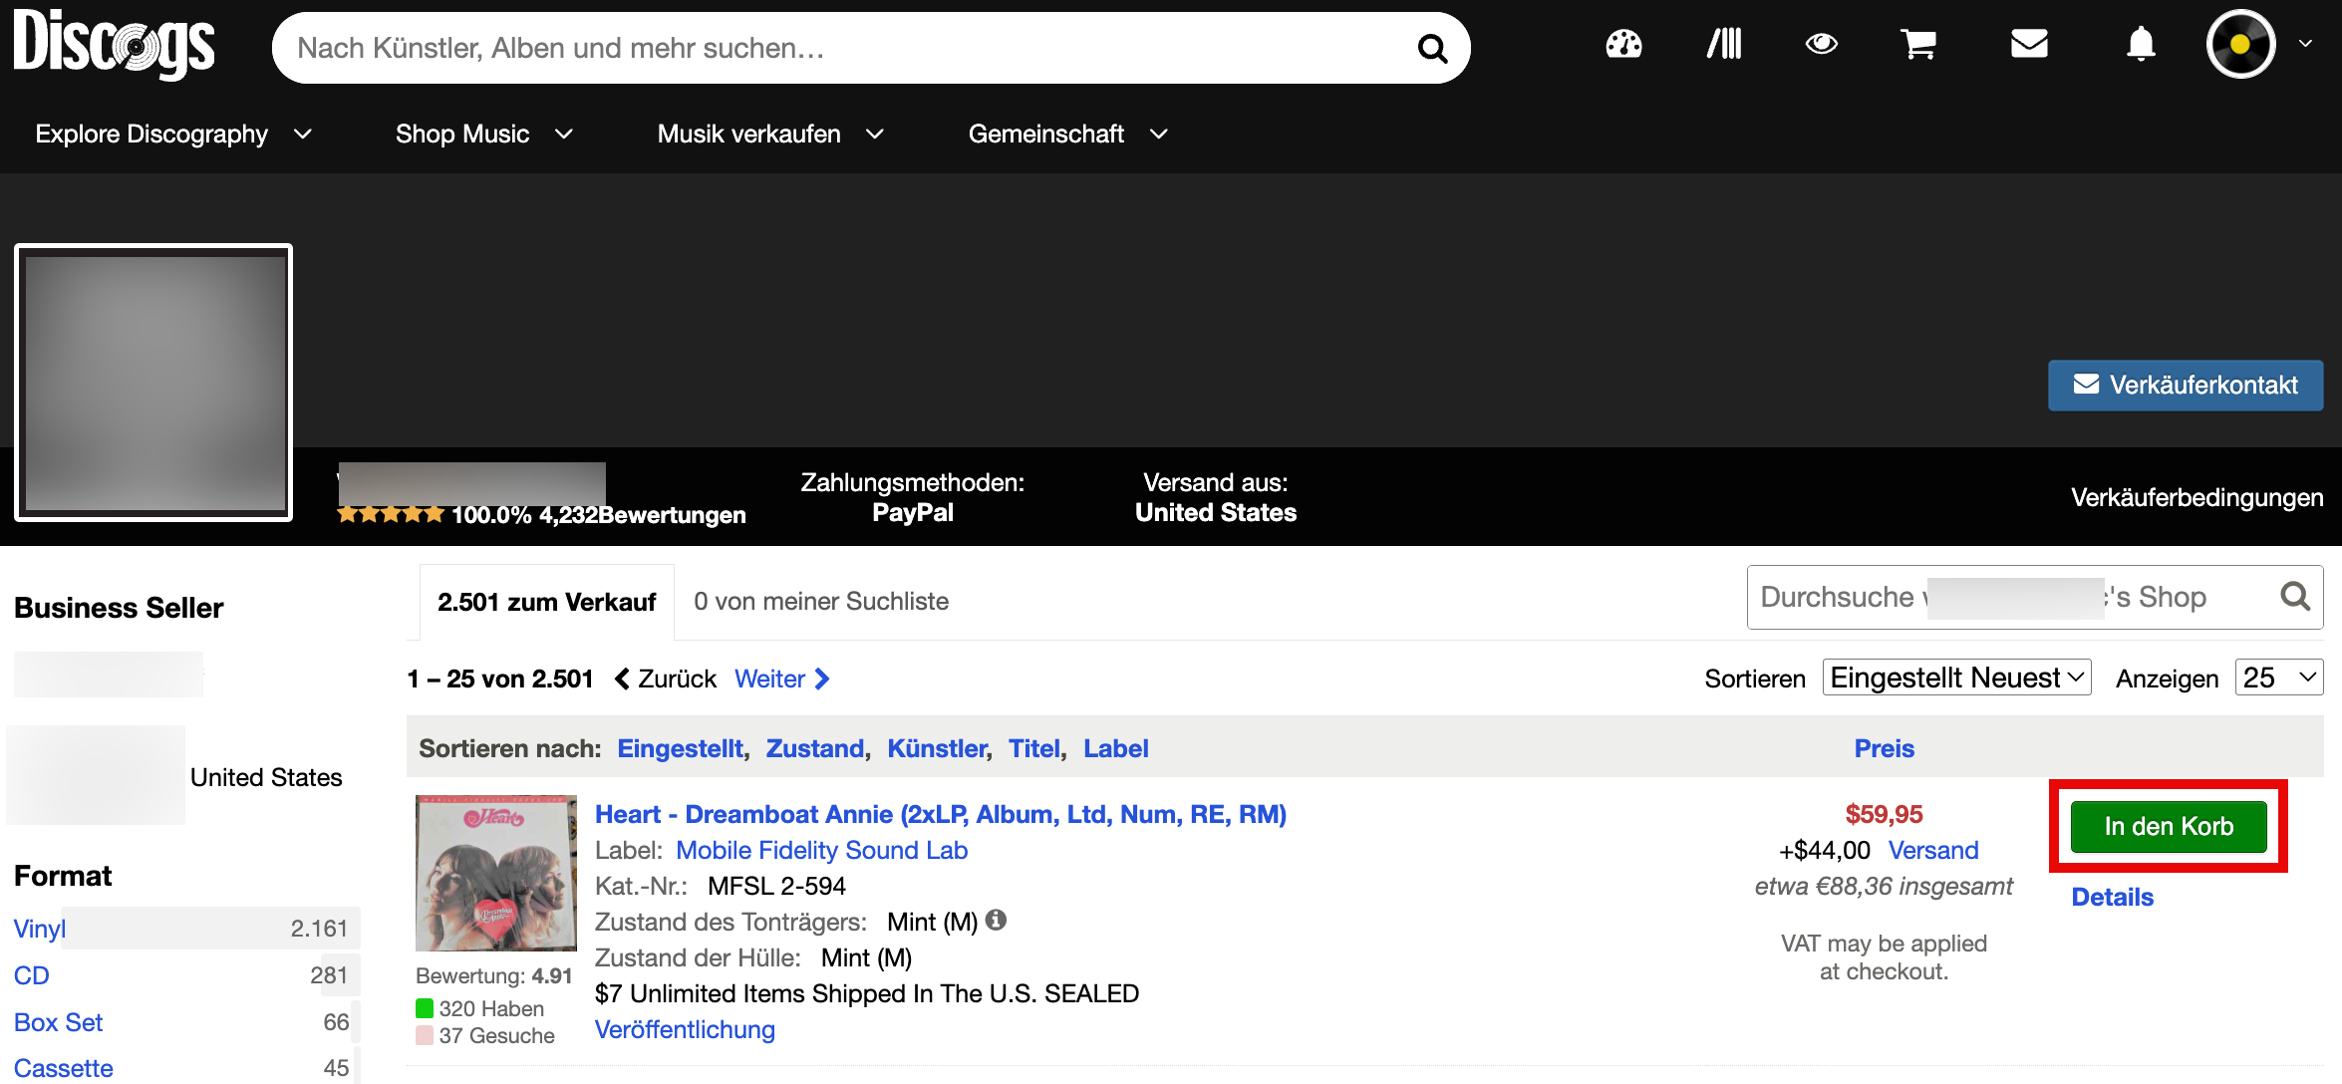
Task: Open Gemeinschaft menu
Action: (x=1067, y=134)
